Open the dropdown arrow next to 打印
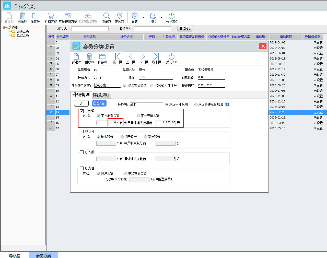The height and width of the screenshot is (258, 327). (x=161, y=18)
